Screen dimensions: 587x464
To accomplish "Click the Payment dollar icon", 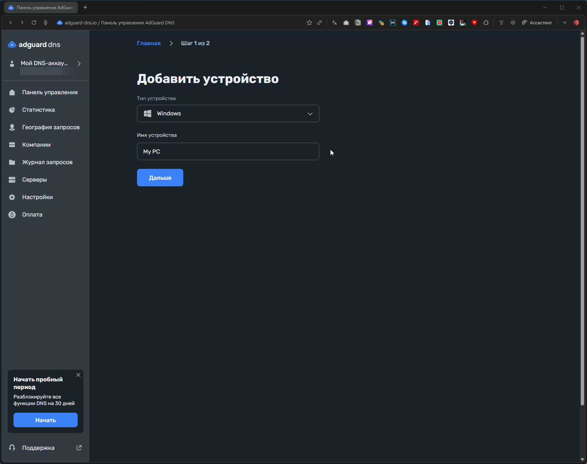I will (12, 215).
